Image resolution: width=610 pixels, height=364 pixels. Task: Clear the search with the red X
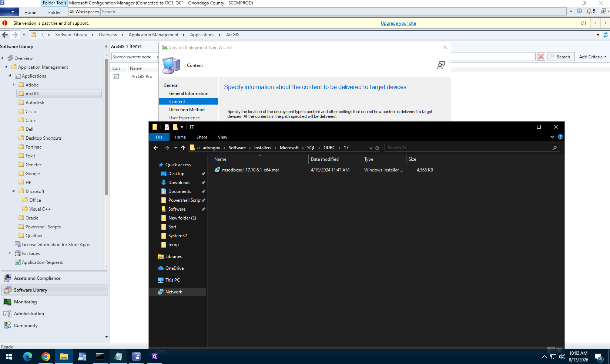tap(541, 57)
